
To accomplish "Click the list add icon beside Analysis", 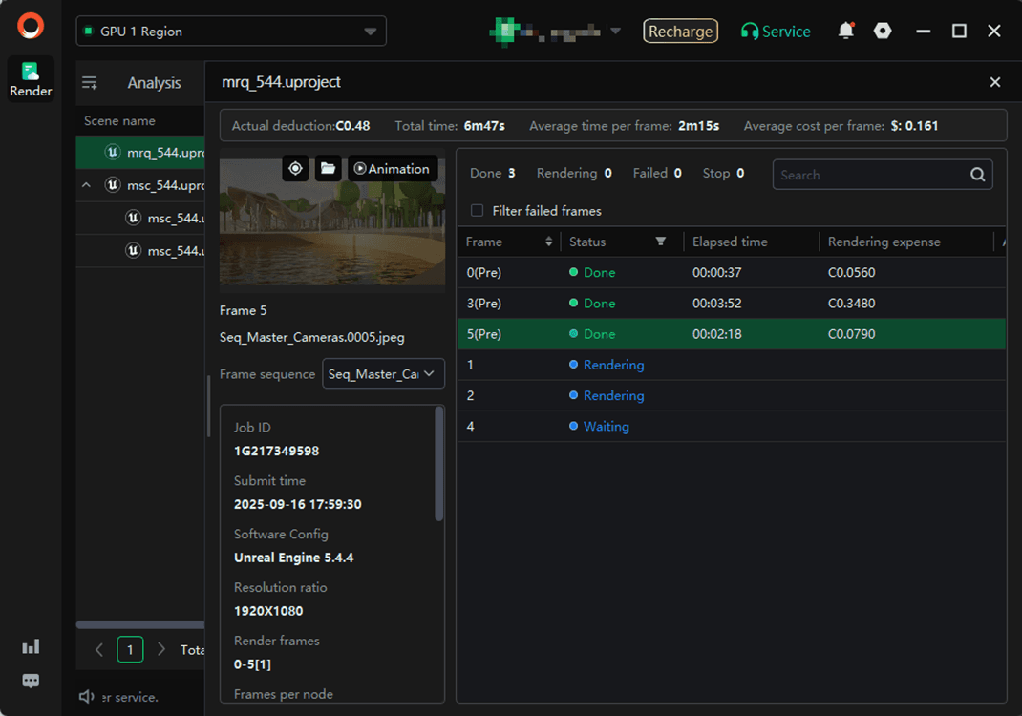I will [x=90, y=83].
